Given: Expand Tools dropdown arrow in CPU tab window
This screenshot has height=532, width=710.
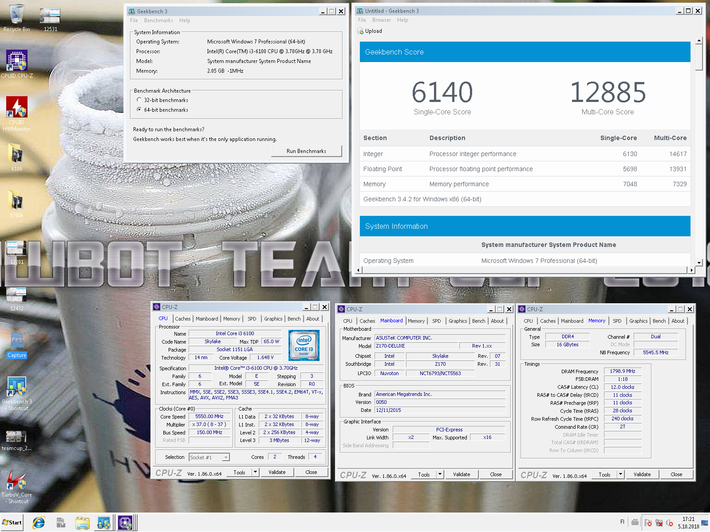Looking at the screenshot, I should click(x=255, y=472).
